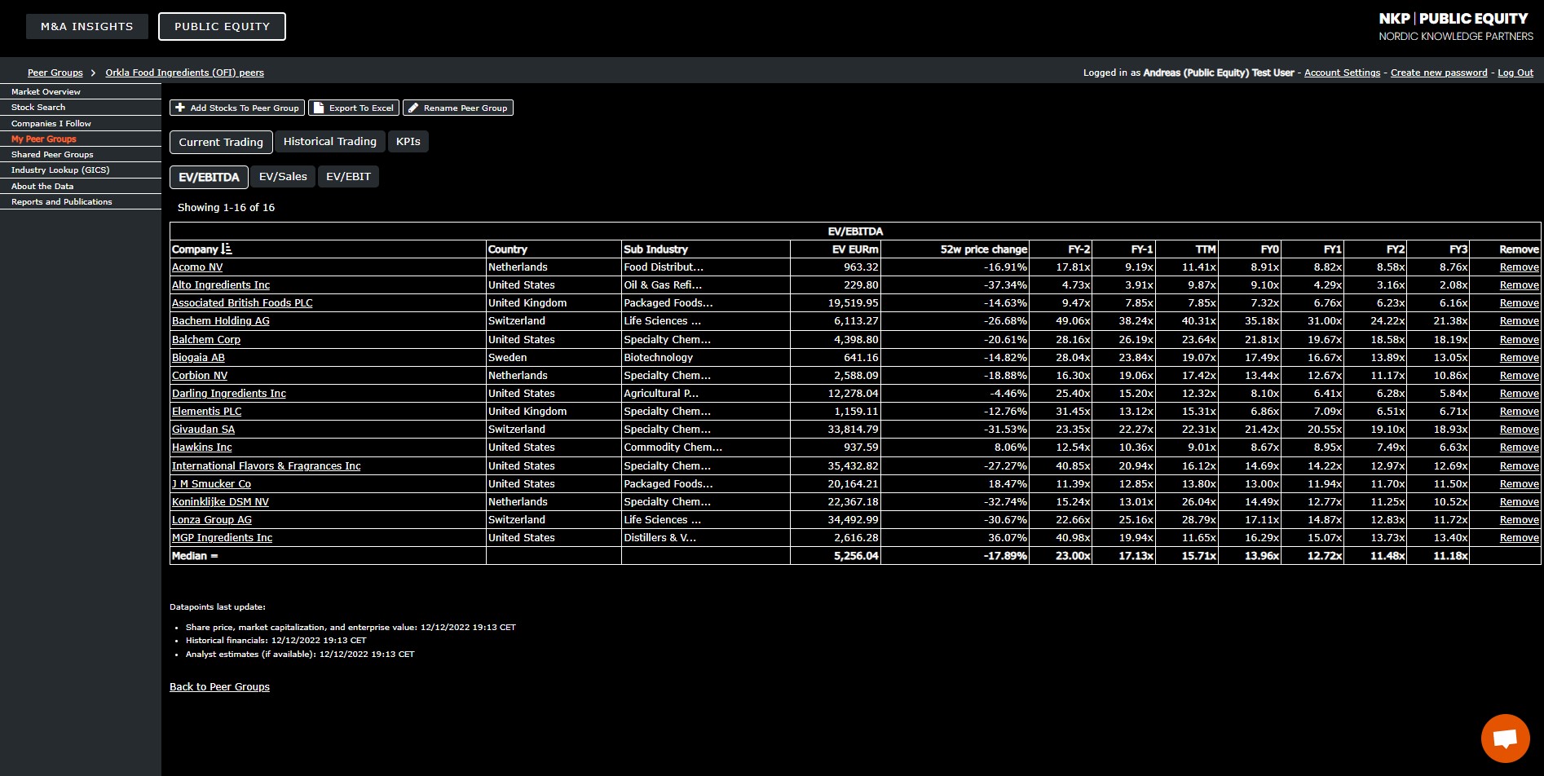The image size is (1544, 776).
Task: Open the Balchem Corp company link
Action: coord(206,340)
